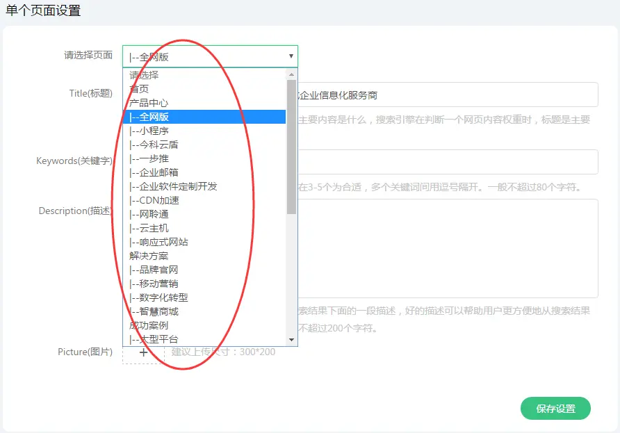Select 请选择 option in dropdown list
This screenshot has width=620, height=433.
(x=204, y=75)
